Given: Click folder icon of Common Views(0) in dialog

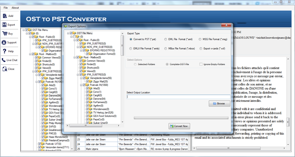Looking at the screenshot, I should [84, 61].
